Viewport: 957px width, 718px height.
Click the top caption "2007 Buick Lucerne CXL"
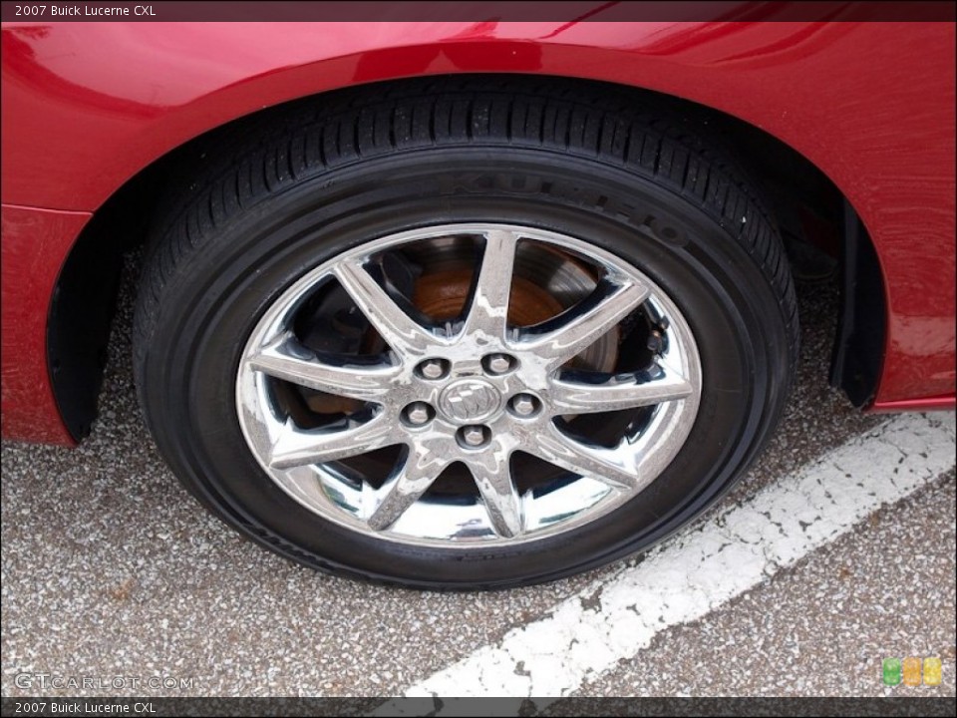[x=86, y=10]
